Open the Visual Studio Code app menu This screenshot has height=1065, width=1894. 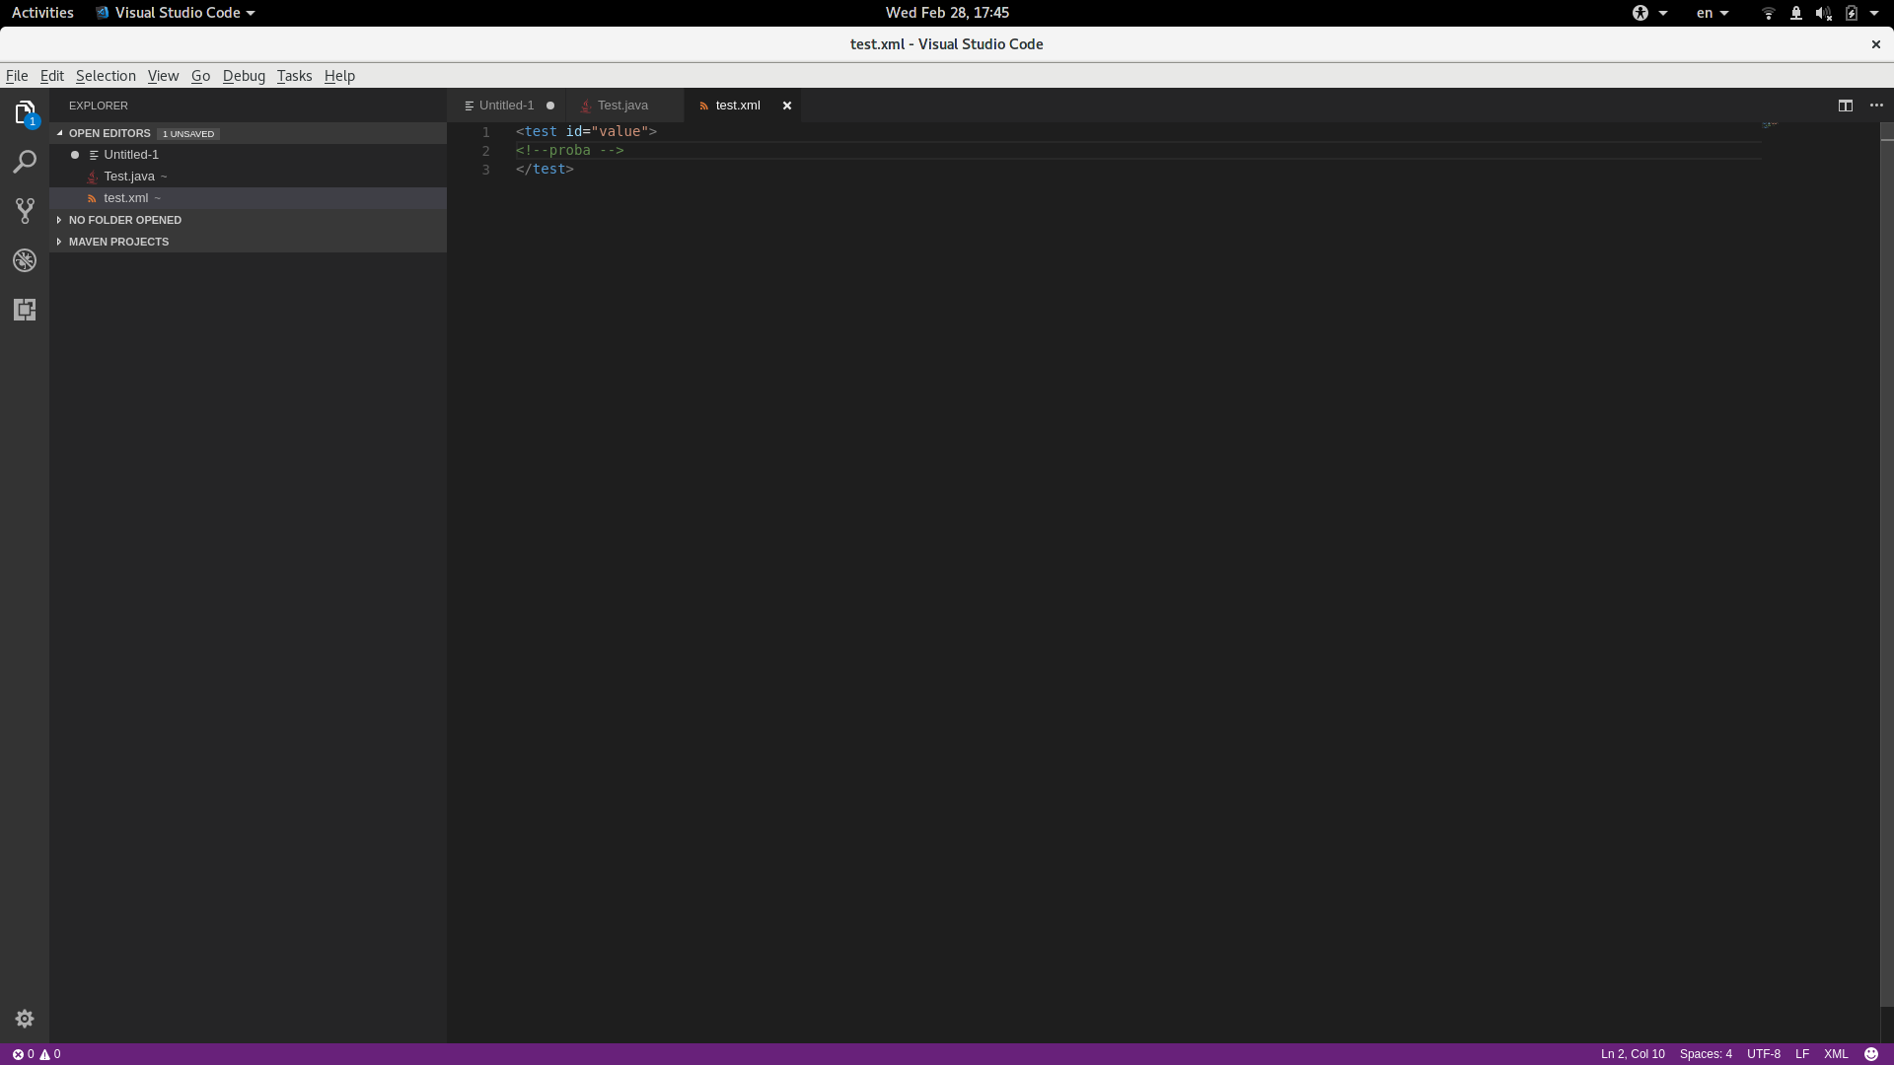(176, 13)
